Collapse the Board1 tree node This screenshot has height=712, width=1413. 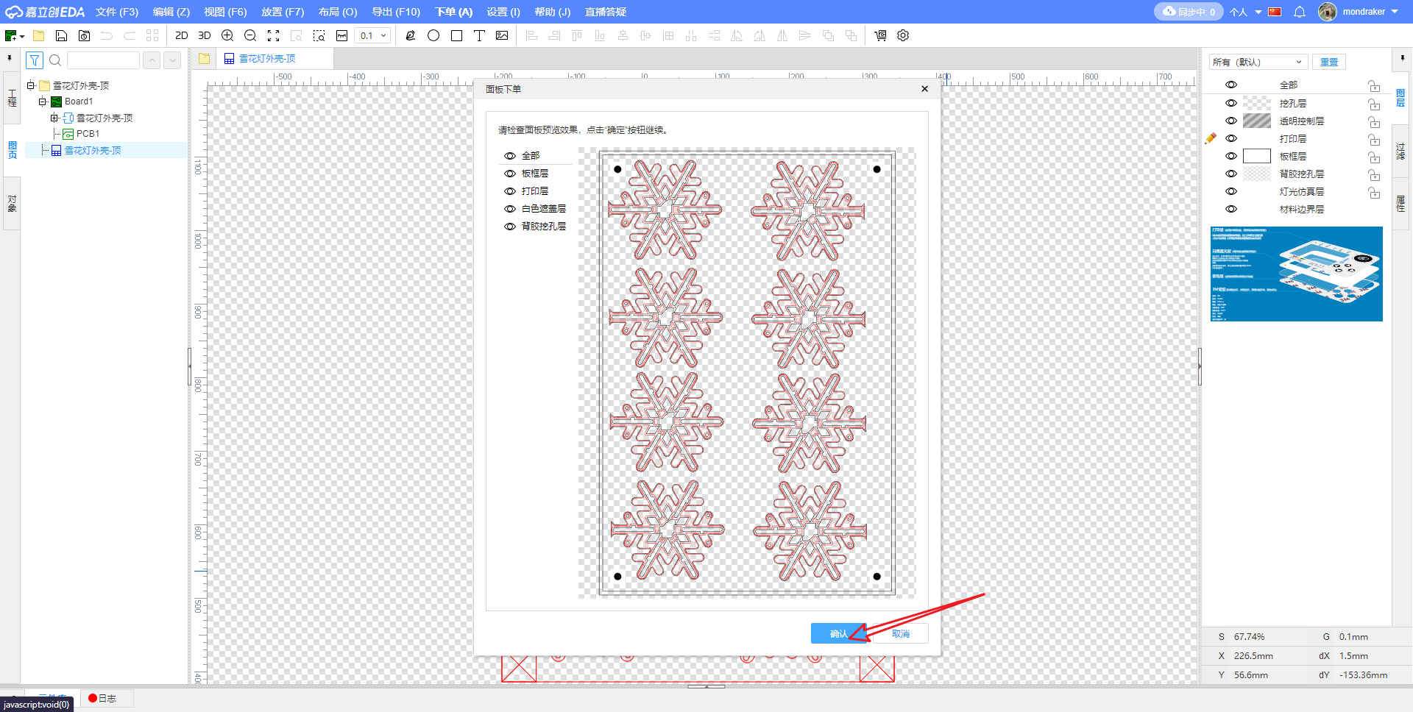tap(43, 102)
